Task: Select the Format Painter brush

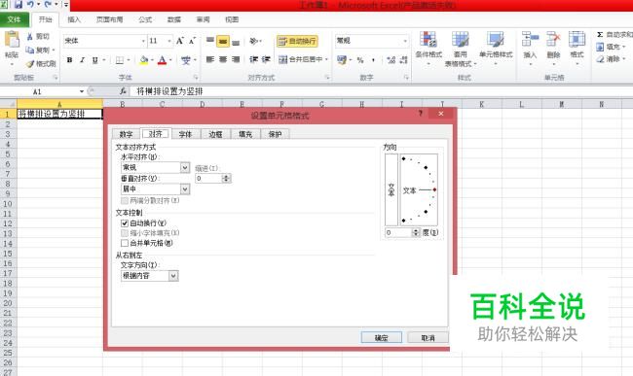Action: point(30,63)
